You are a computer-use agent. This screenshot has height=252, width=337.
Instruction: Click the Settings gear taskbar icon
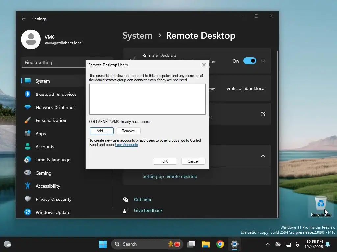click(x=234, y=244)
